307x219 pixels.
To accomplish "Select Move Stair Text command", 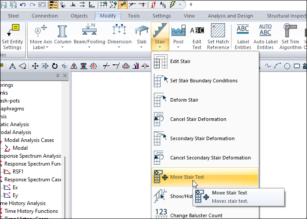I will pos(187,177).
